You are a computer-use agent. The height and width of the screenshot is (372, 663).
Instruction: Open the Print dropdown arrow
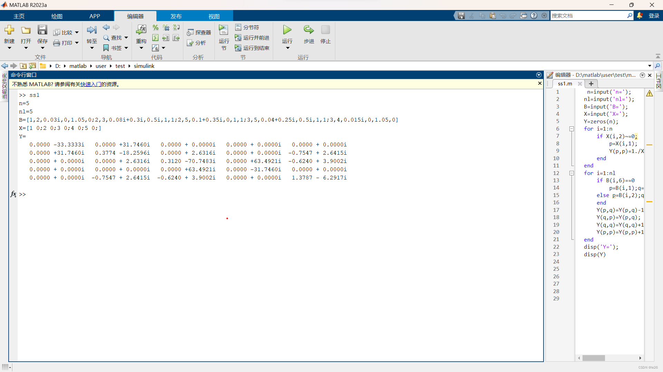tap(77, 43)
